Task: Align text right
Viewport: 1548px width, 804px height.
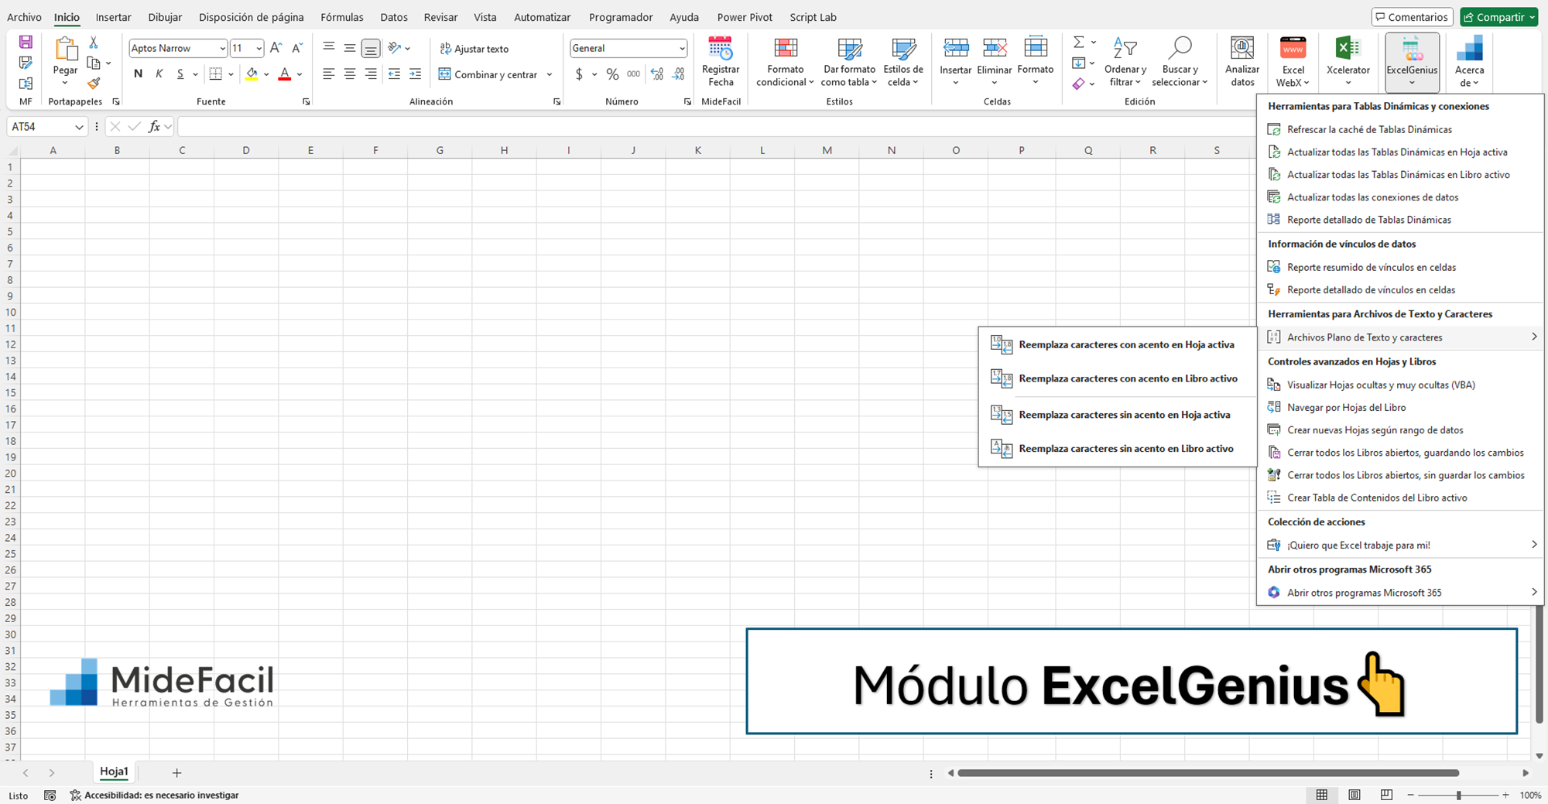Action: pos(371,74)
